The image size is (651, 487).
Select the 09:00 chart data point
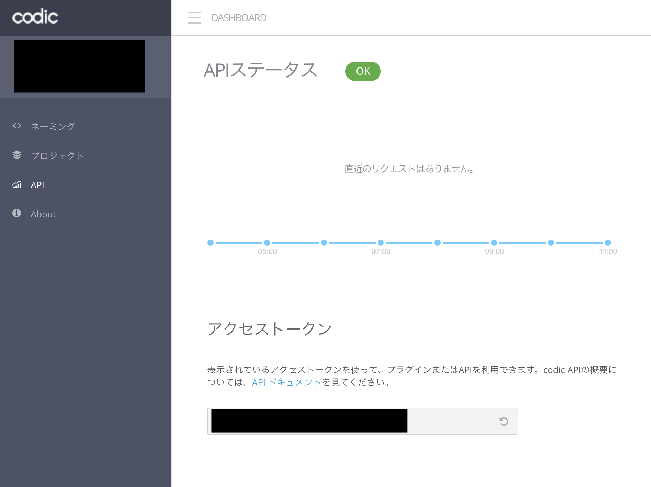click(494, 243)
